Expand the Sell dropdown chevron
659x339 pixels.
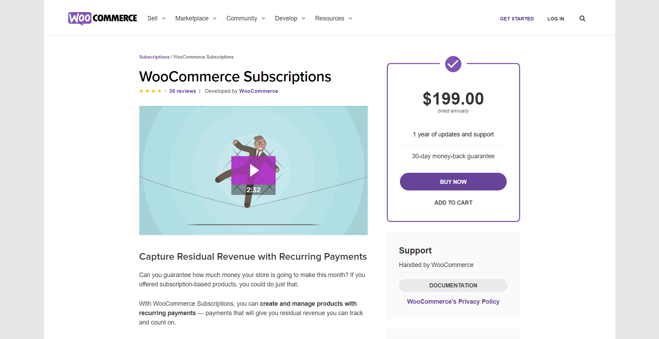coord(164,18)
